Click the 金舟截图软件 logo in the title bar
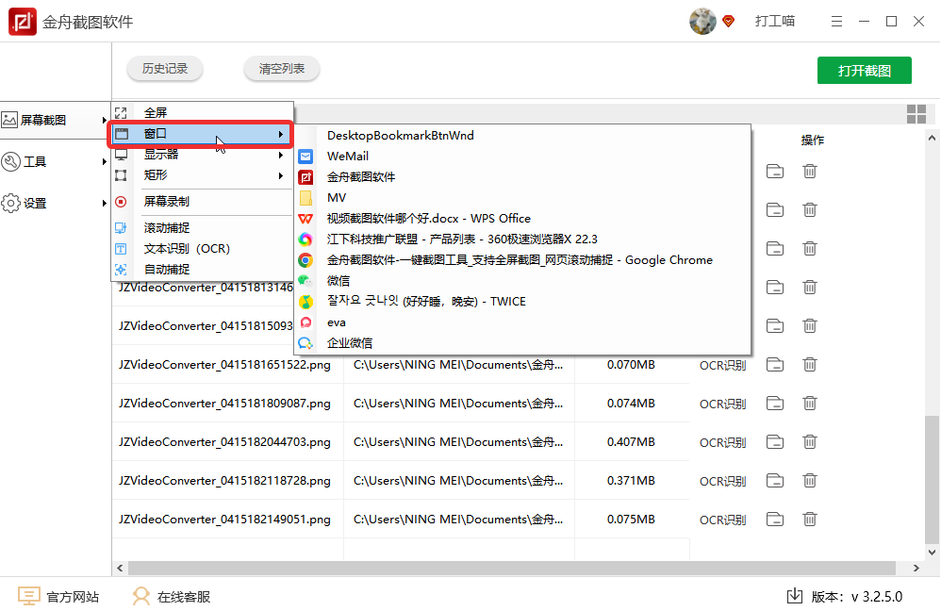Image resolution: width=941 pixels, height=611 pixels. [23, 23]
